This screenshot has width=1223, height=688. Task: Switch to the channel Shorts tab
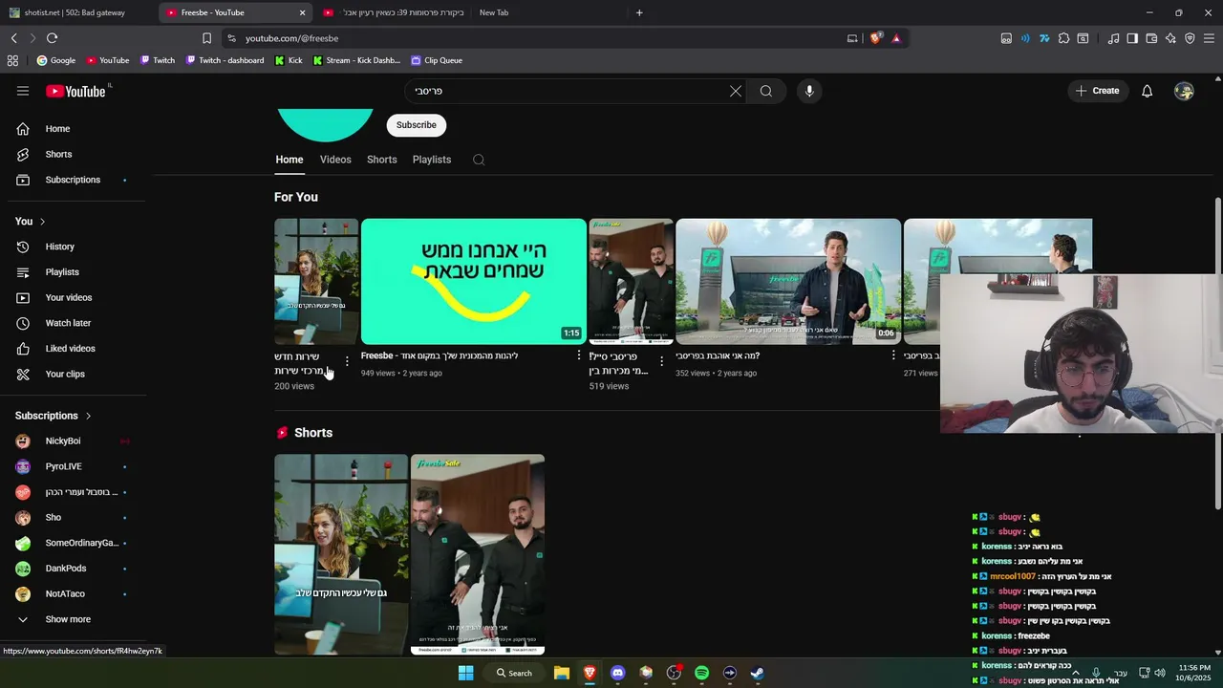pyautogui.click(x=381, y=160)
